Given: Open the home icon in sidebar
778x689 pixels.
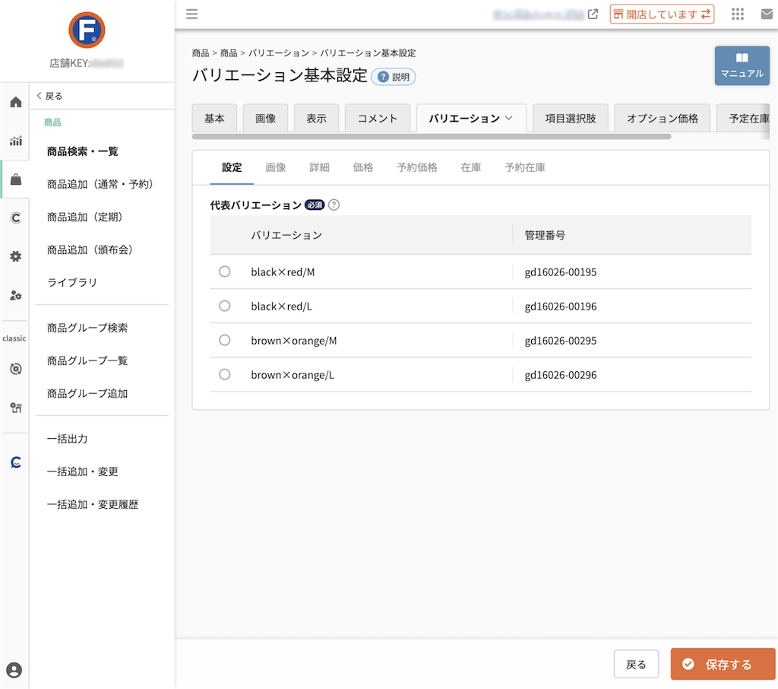Looking at the screenshot, I should pos(16,103).
